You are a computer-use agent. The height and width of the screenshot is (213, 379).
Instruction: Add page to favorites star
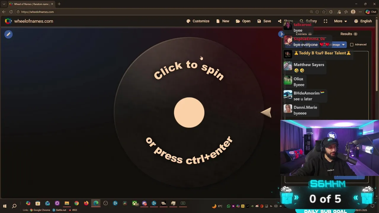pos(324,12)
